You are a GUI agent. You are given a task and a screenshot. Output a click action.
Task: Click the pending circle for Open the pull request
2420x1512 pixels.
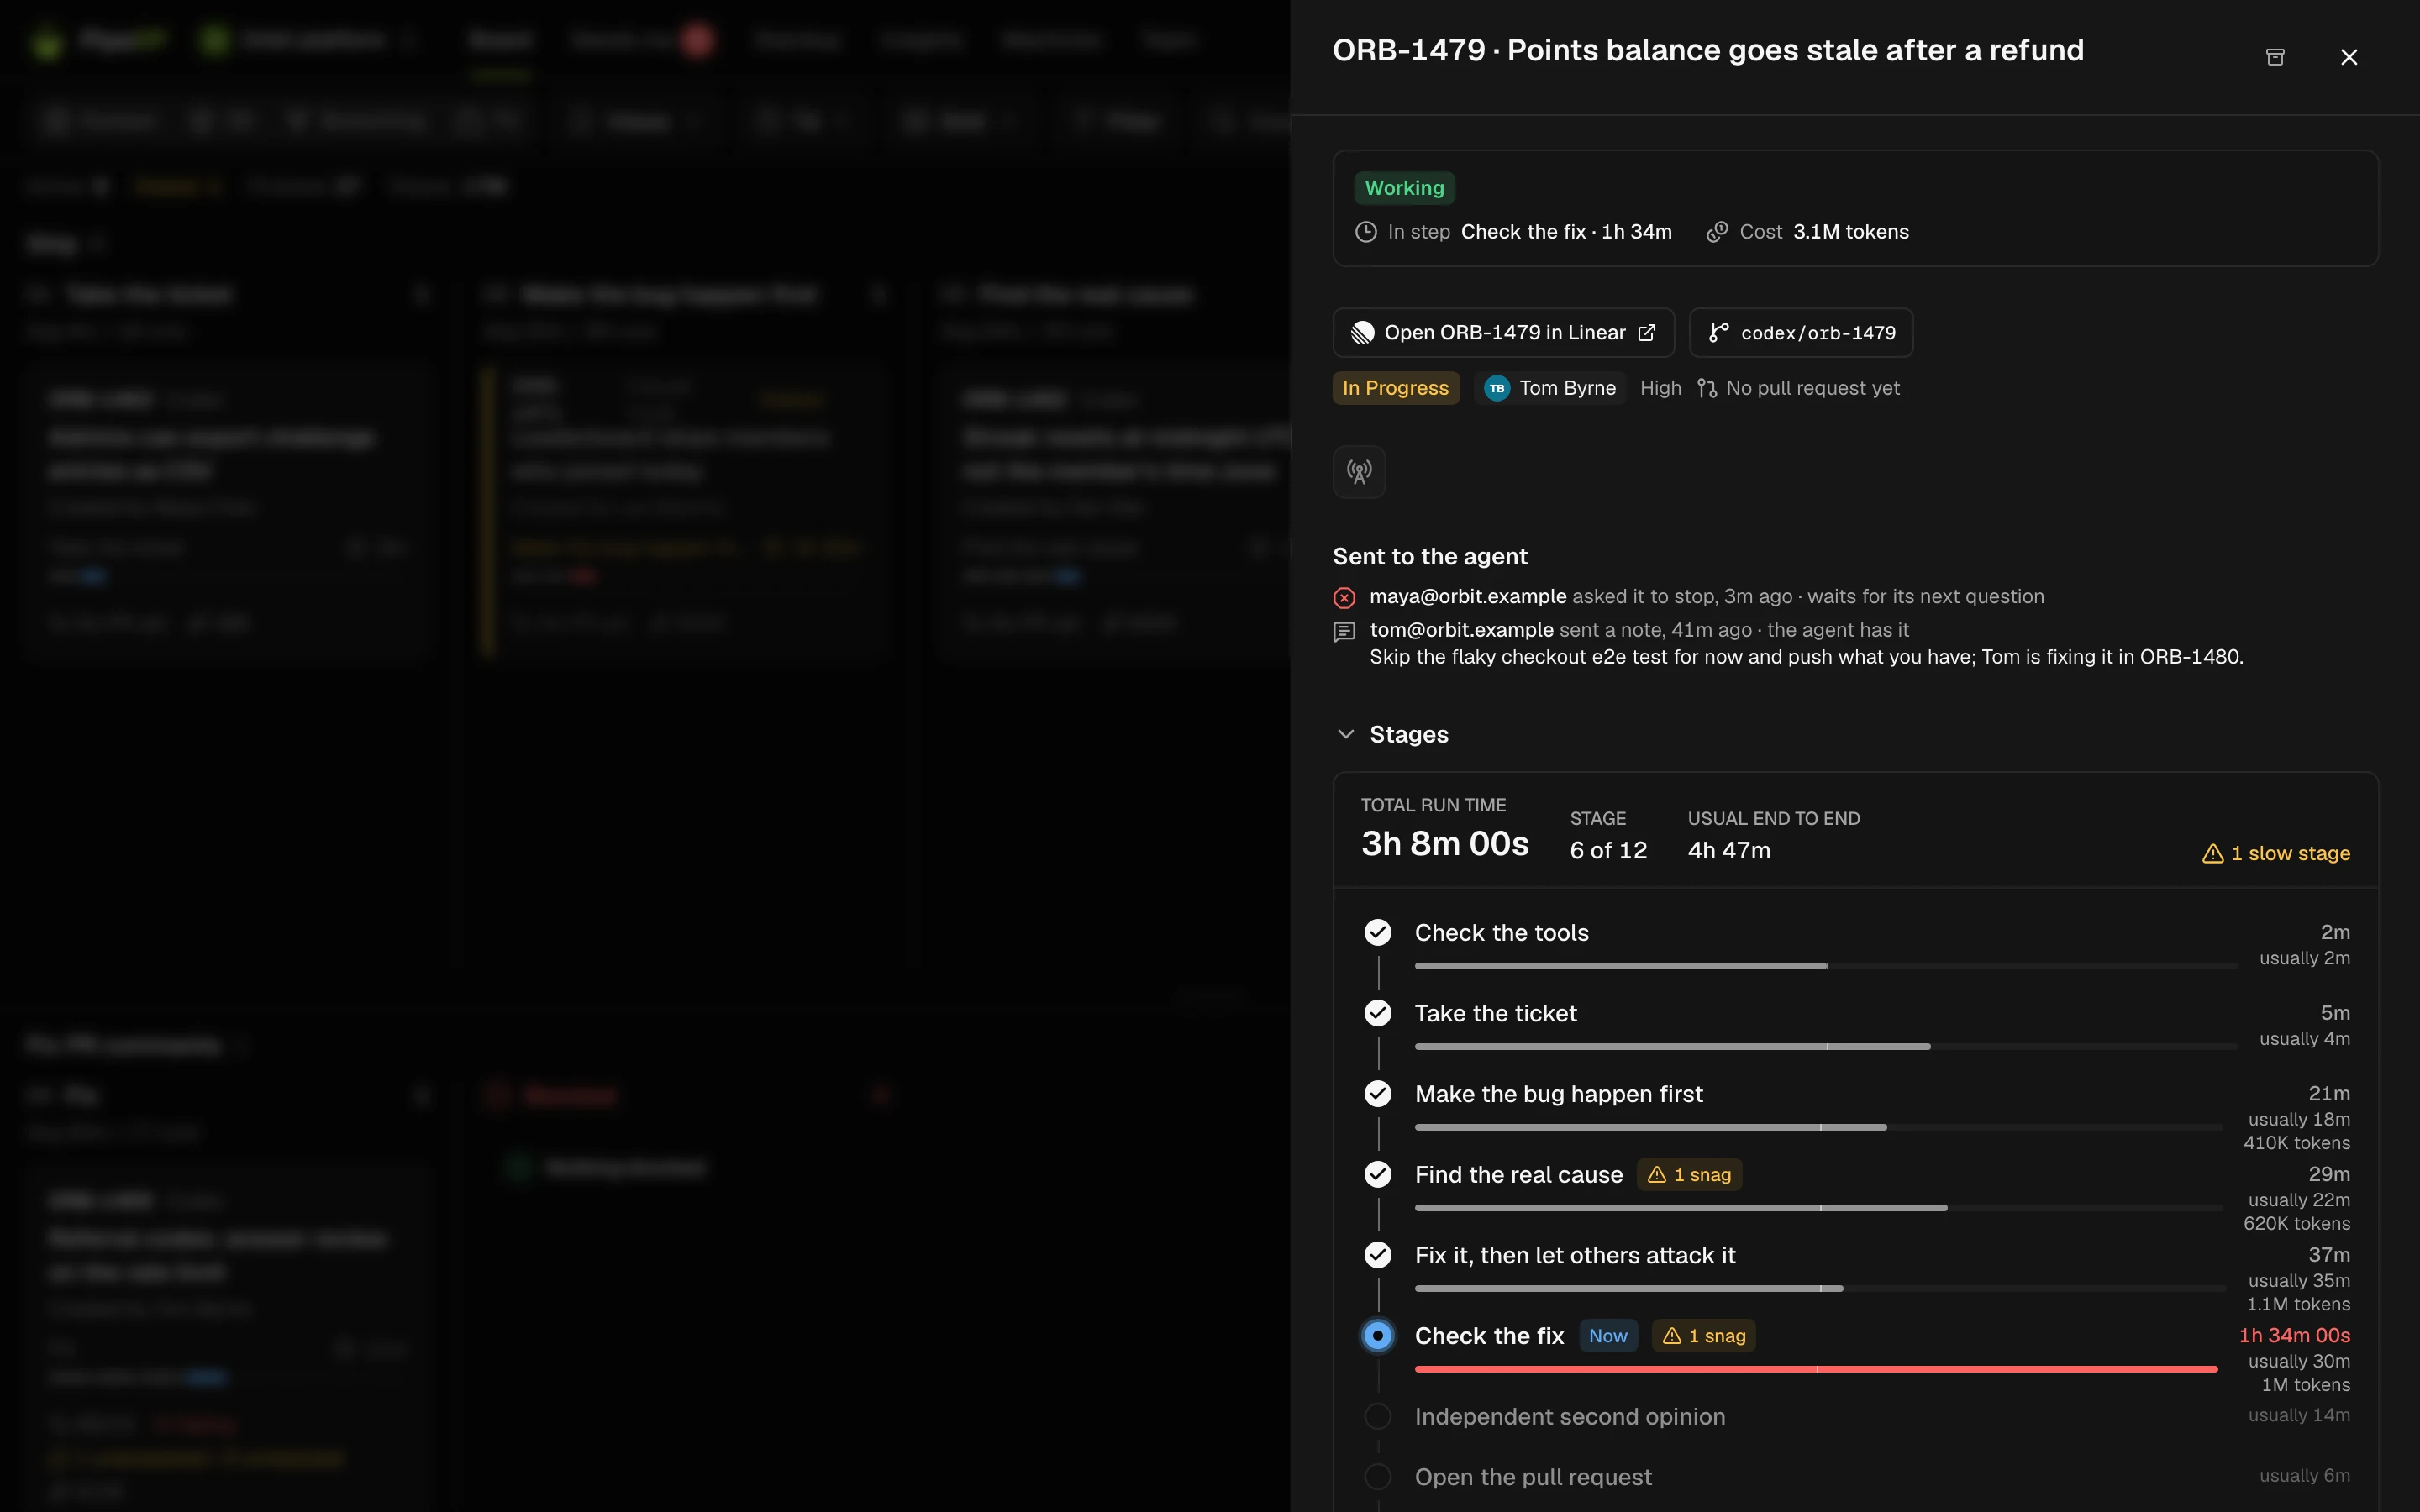pos(1378,1477)
